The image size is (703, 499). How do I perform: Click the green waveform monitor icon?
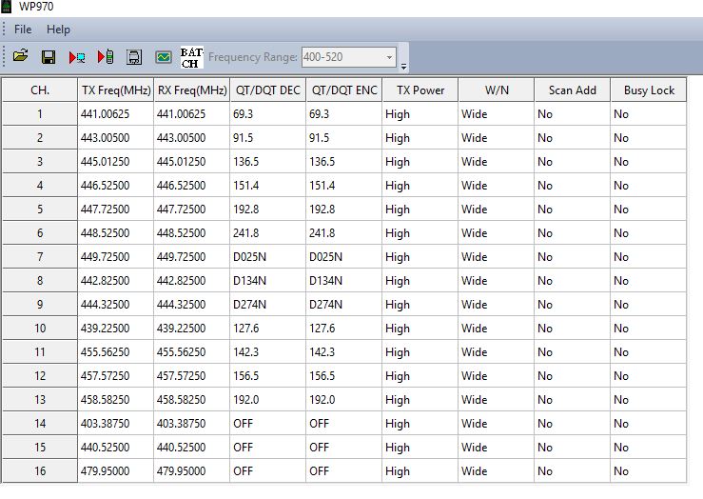click(164, 57)
